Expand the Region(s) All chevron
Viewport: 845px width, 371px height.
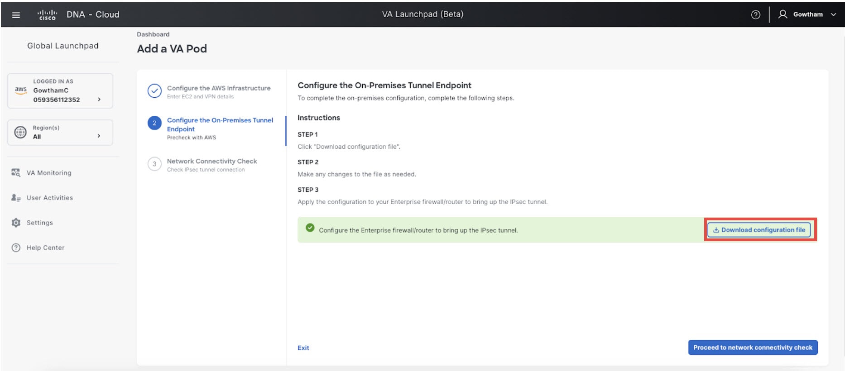pyautogui.click(x=99, y=136)
